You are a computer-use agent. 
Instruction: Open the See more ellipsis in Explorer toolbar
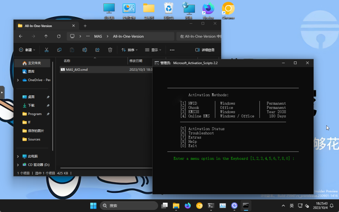[x=172, y=50]
